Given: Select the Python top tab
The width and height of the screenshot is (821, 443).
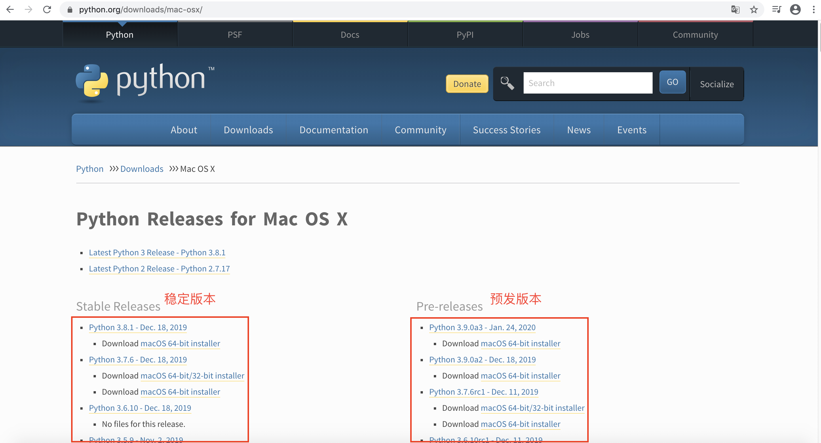Looking at the screenshot, I should (x=120, y=35).
